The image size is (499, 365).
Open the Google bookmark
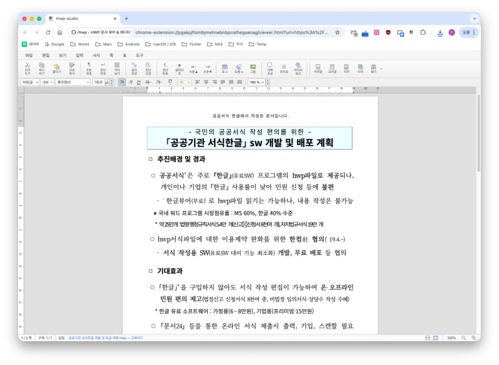click(55, 44)
